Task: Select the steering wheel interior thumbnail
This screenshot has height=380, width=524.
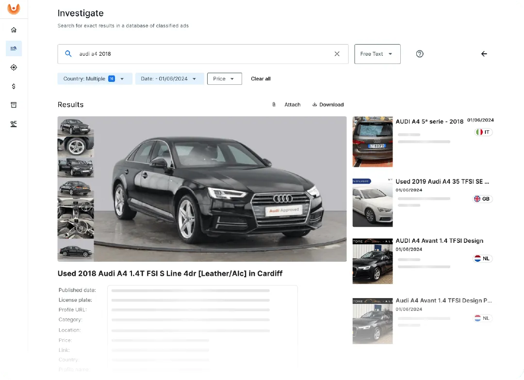Action: click(x=76, y=229)
